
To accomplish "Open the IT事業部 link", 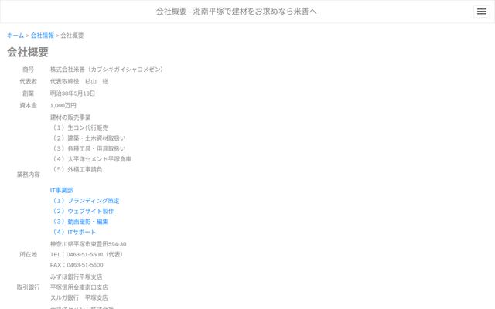I will tap(62, 191).
